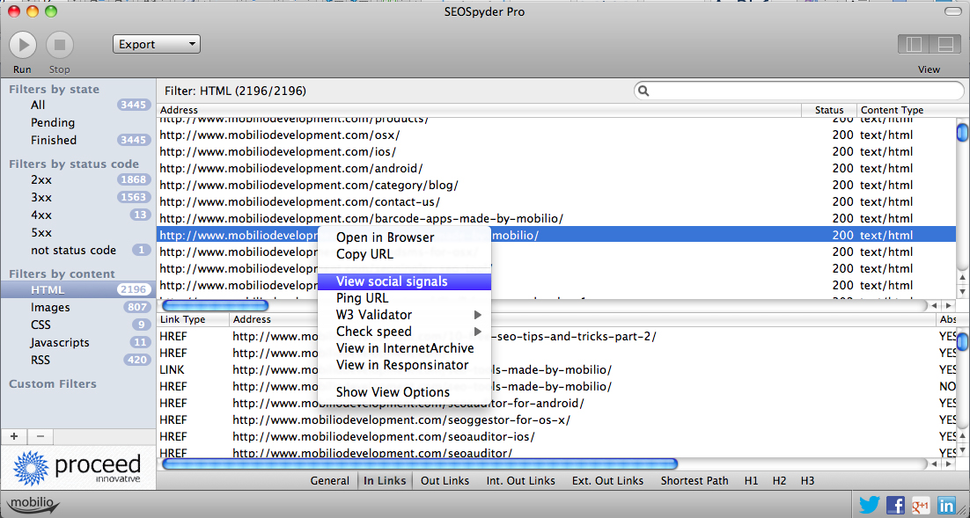Expand the Check speed submenu
The width and height of the screenshot is (970, 518).
(404, 332)
